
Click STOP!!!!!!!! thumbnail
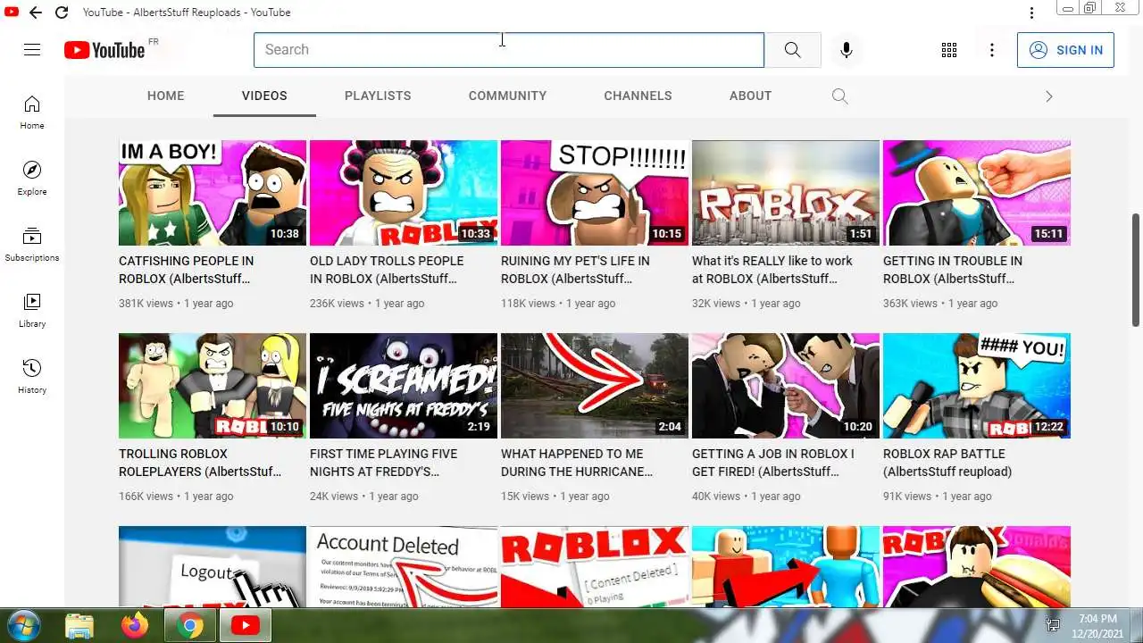(595, 193)
